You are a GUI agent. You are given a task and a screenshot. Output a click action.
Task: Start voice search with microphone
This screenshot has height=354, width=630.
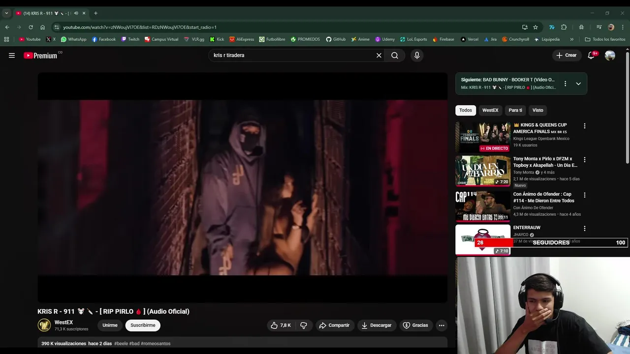417,56
